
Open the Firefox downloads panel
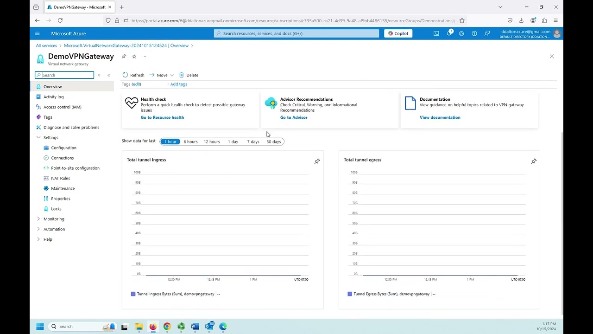click(521, 20)
